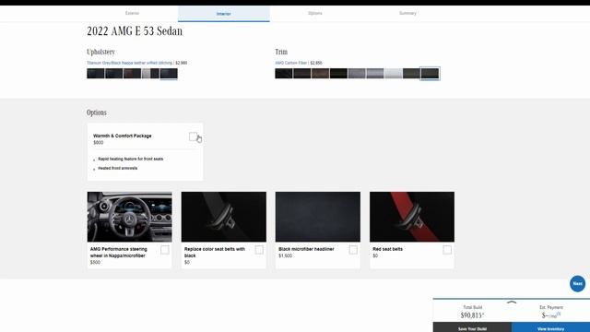Choose the sixth silver-grey trim swatch
The width and height of the screenshot is (590, 332).
(375, 74)
